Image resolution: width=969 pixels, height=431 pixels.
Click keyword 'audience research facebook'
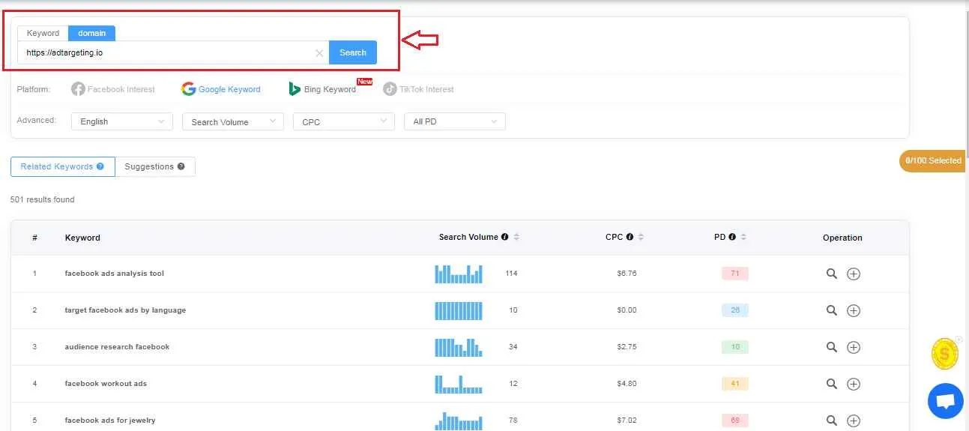[x=117, y=347]
